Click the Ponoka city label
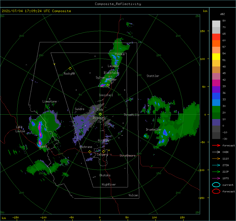The image size is (236, 221). tap(120, 54)
